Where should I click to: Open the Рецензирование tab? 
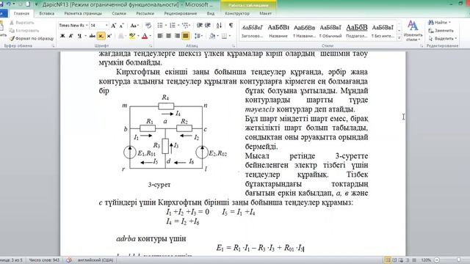click(181, 13)
